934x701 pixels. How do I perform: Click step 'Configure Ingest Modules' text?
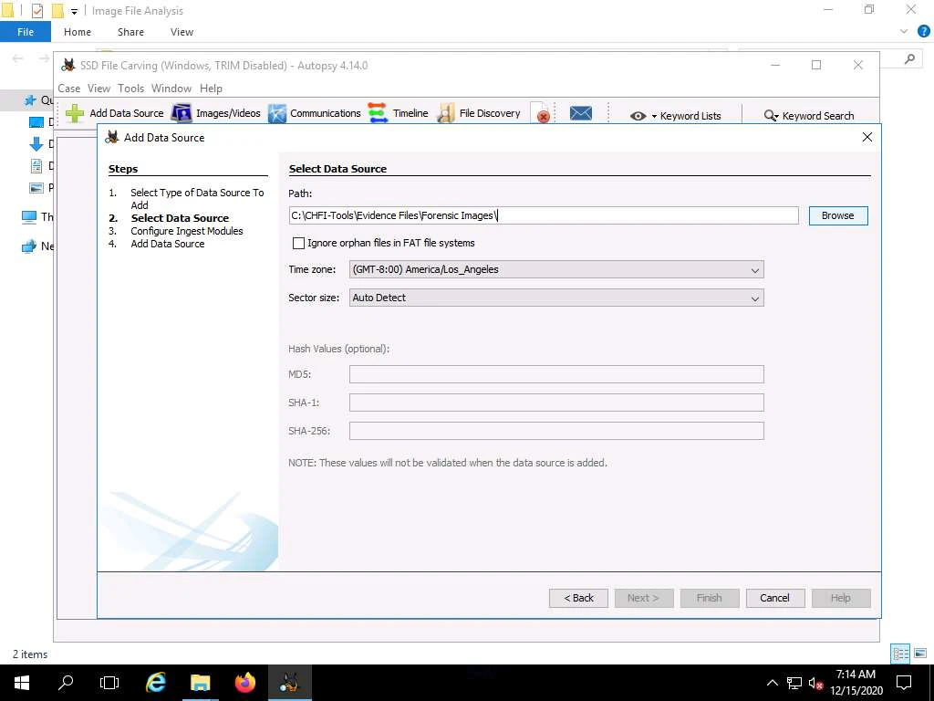pyautogui.click(x=187, y=231)
